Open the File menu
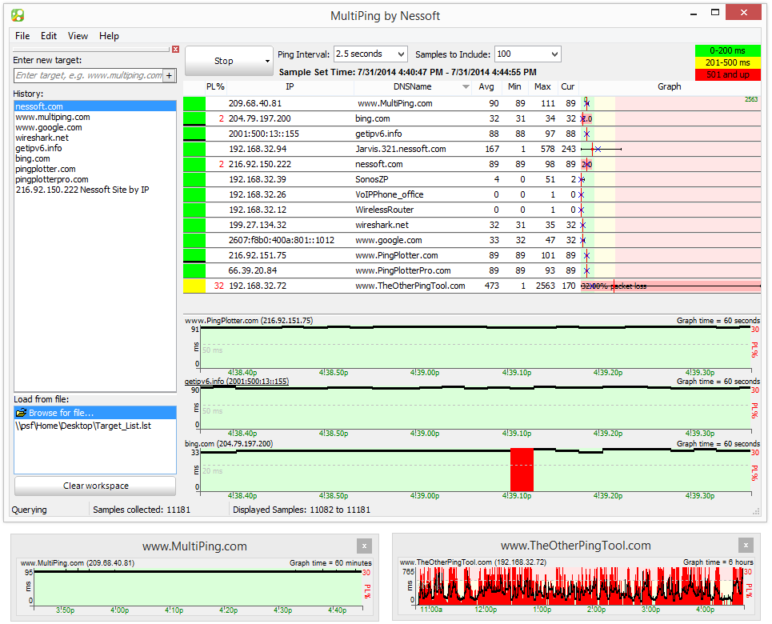 (22, 36)
